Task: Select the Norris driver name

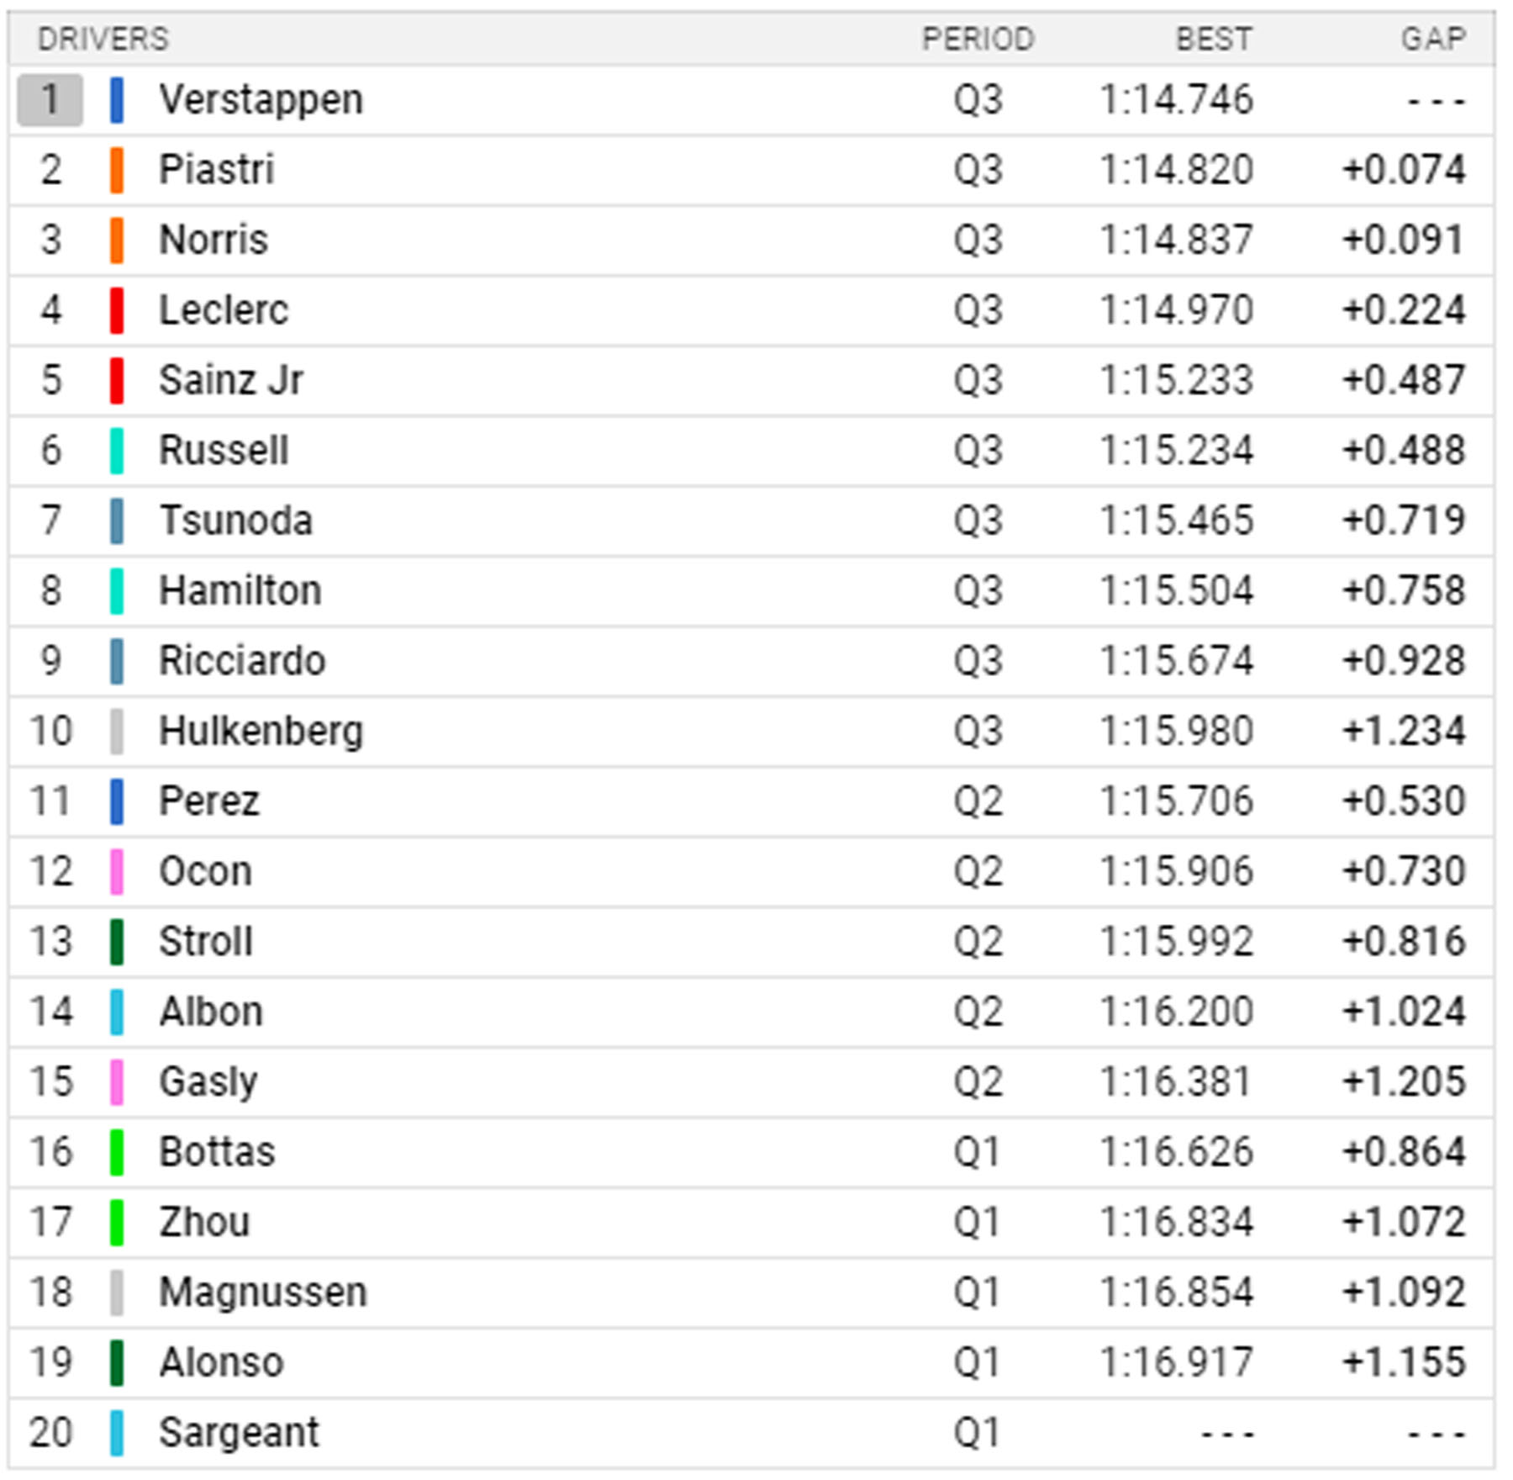Action: pos(214,240)
